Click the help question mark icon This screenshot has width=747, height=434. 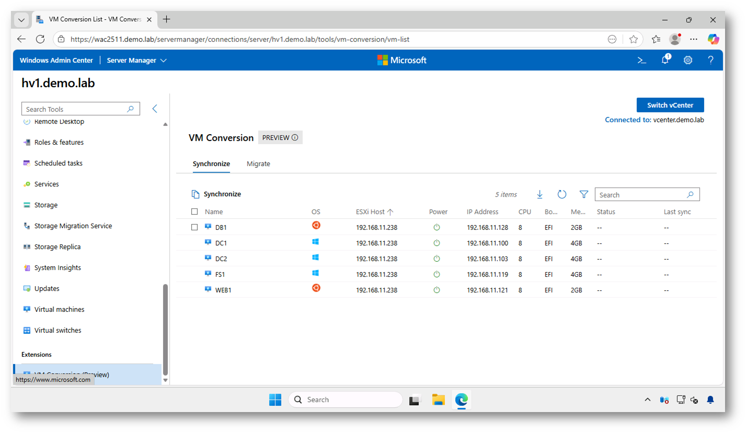[710, 60]
